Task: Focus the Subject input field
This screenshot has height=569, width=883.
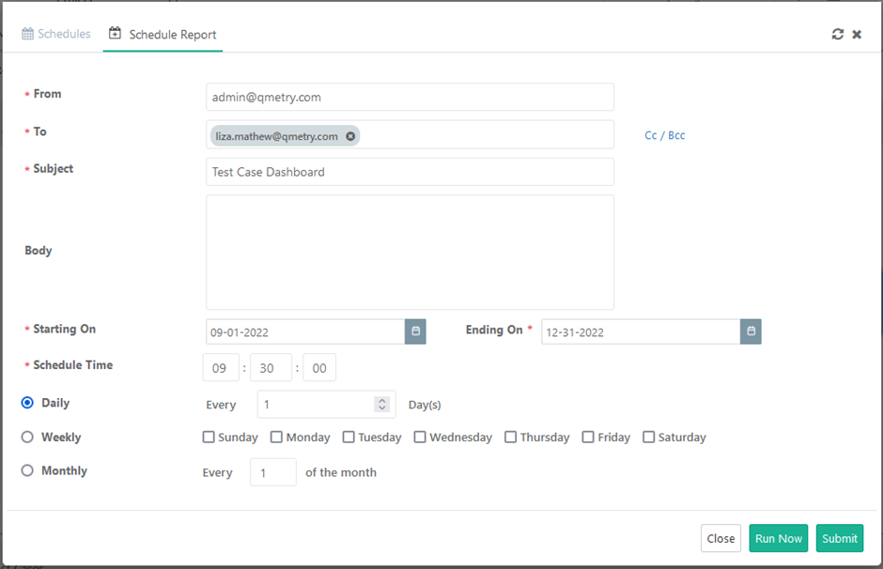Action: click(x=410, y=172)
